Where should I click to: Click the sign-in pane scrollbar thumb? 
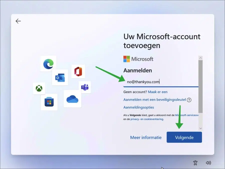[x=200, y=87]
